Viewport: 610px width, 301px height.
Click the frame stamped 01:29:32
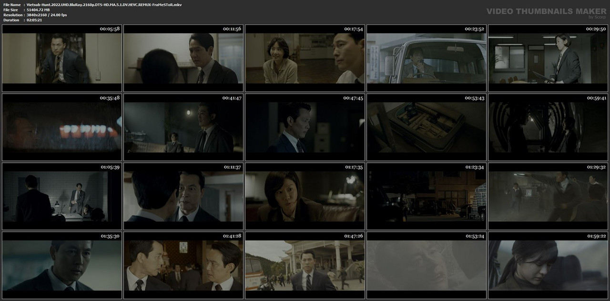548,196
